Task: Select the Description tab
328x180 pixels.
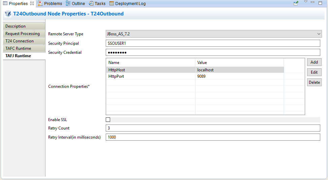Action: pos(15,26)
